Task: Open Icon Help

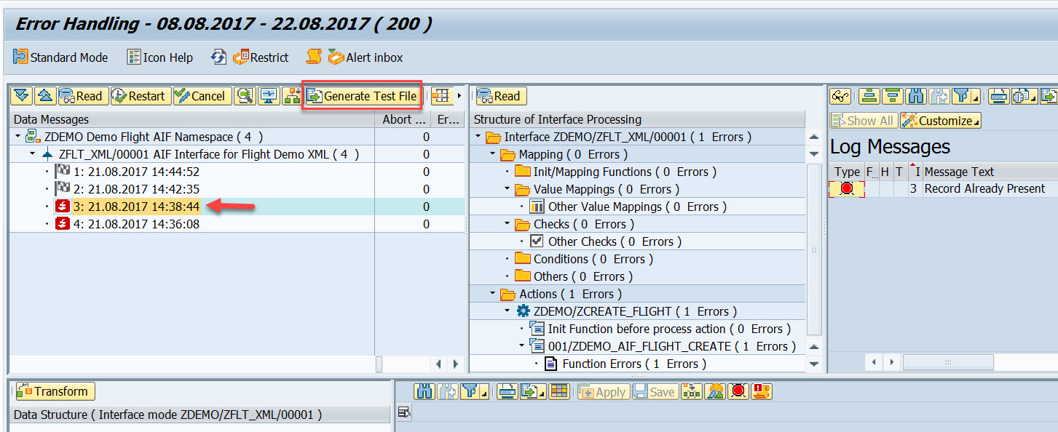Action: pyautogui.click(x=160, y=57)
